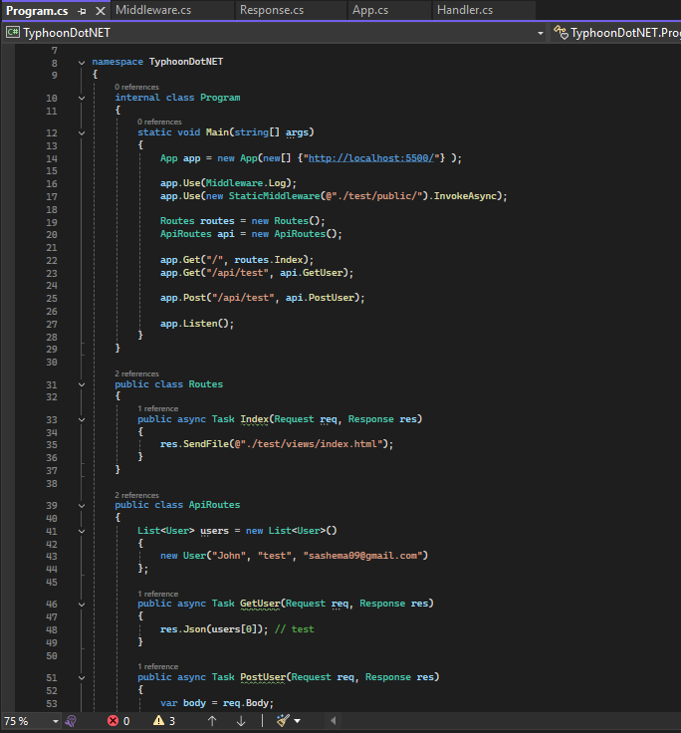Collapse the Index method block
The height and width of the screenshot is (733, 681).
82,420
